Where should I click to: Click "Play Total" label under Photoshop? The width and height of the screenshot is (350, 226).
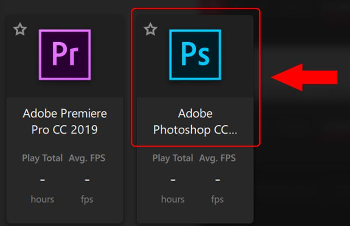pyautogui.click(x=173, y=158)
